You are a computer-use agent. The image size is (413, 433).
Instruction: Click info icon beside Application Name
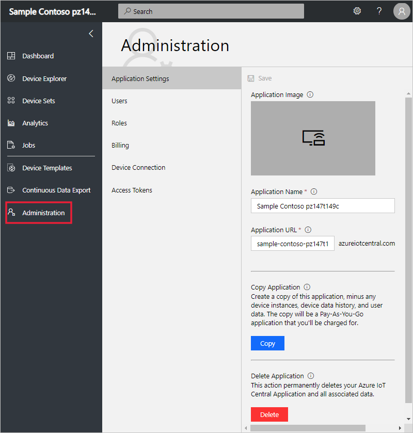pyautogui.click(x=314, y=191)
